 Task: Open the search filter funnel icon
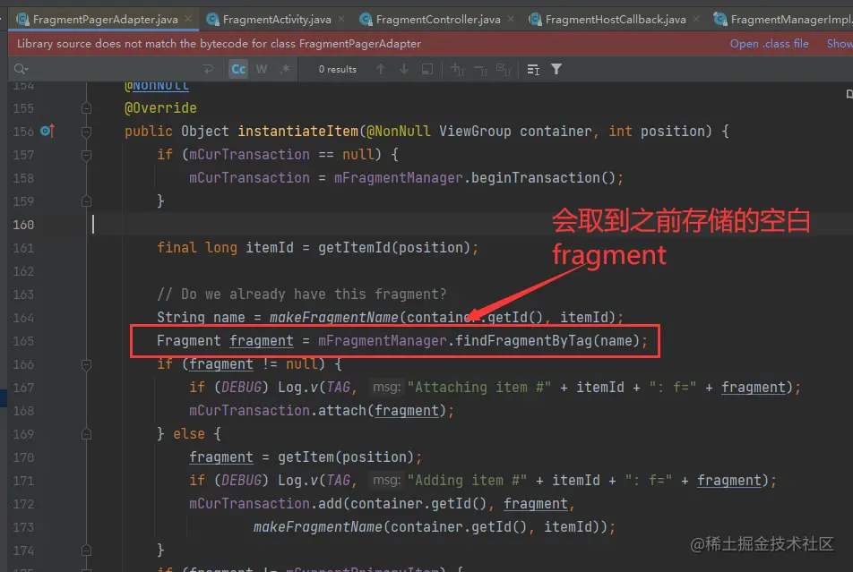(556, 69)
